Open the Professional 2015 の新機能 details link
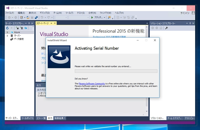This screenshot has width=200, height=130. [109, 37]
